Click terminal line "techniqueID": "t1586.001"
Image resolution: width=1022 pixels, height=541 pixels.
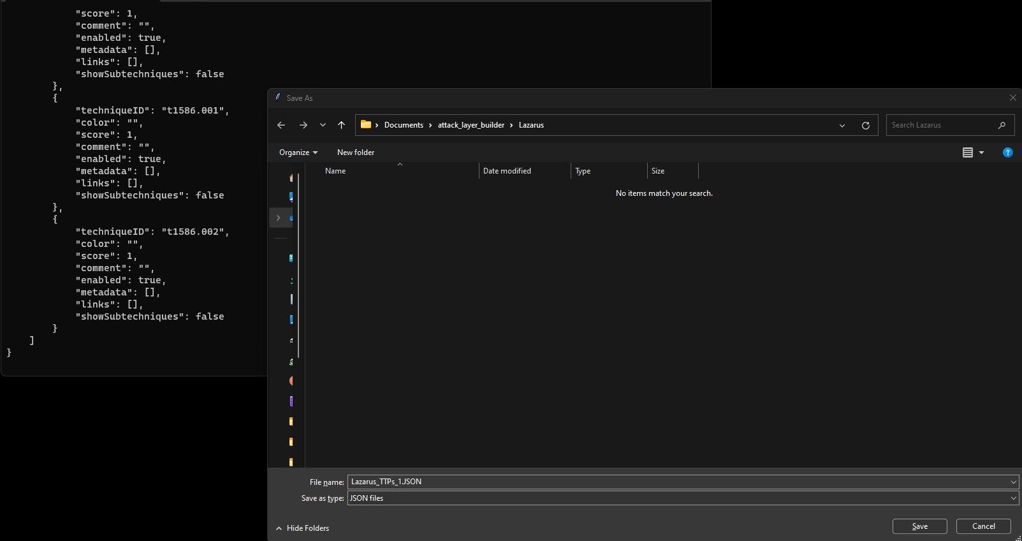(152, 110)
